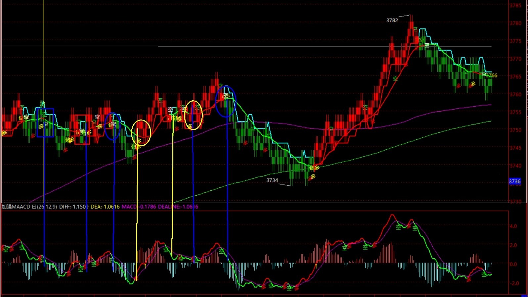528x297 pixels.
Task: Select the left yellow ellipse annotation
Action: pos(141,133)
